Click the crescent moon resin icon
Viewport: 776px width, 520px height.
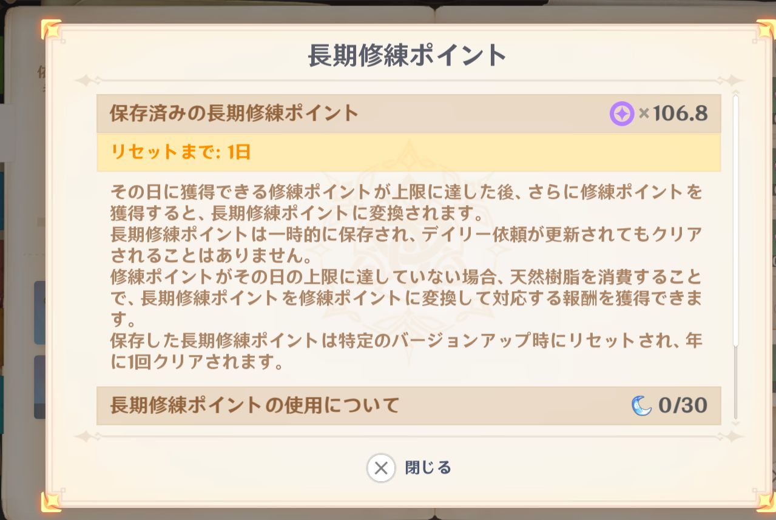point(641,405)
